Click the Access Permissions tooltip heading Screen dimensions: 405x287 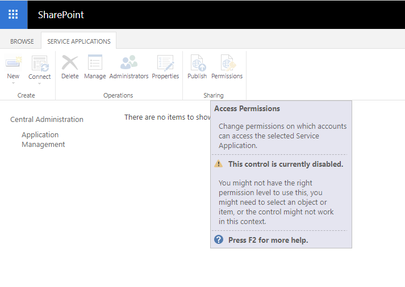click(x=247, y=108)
